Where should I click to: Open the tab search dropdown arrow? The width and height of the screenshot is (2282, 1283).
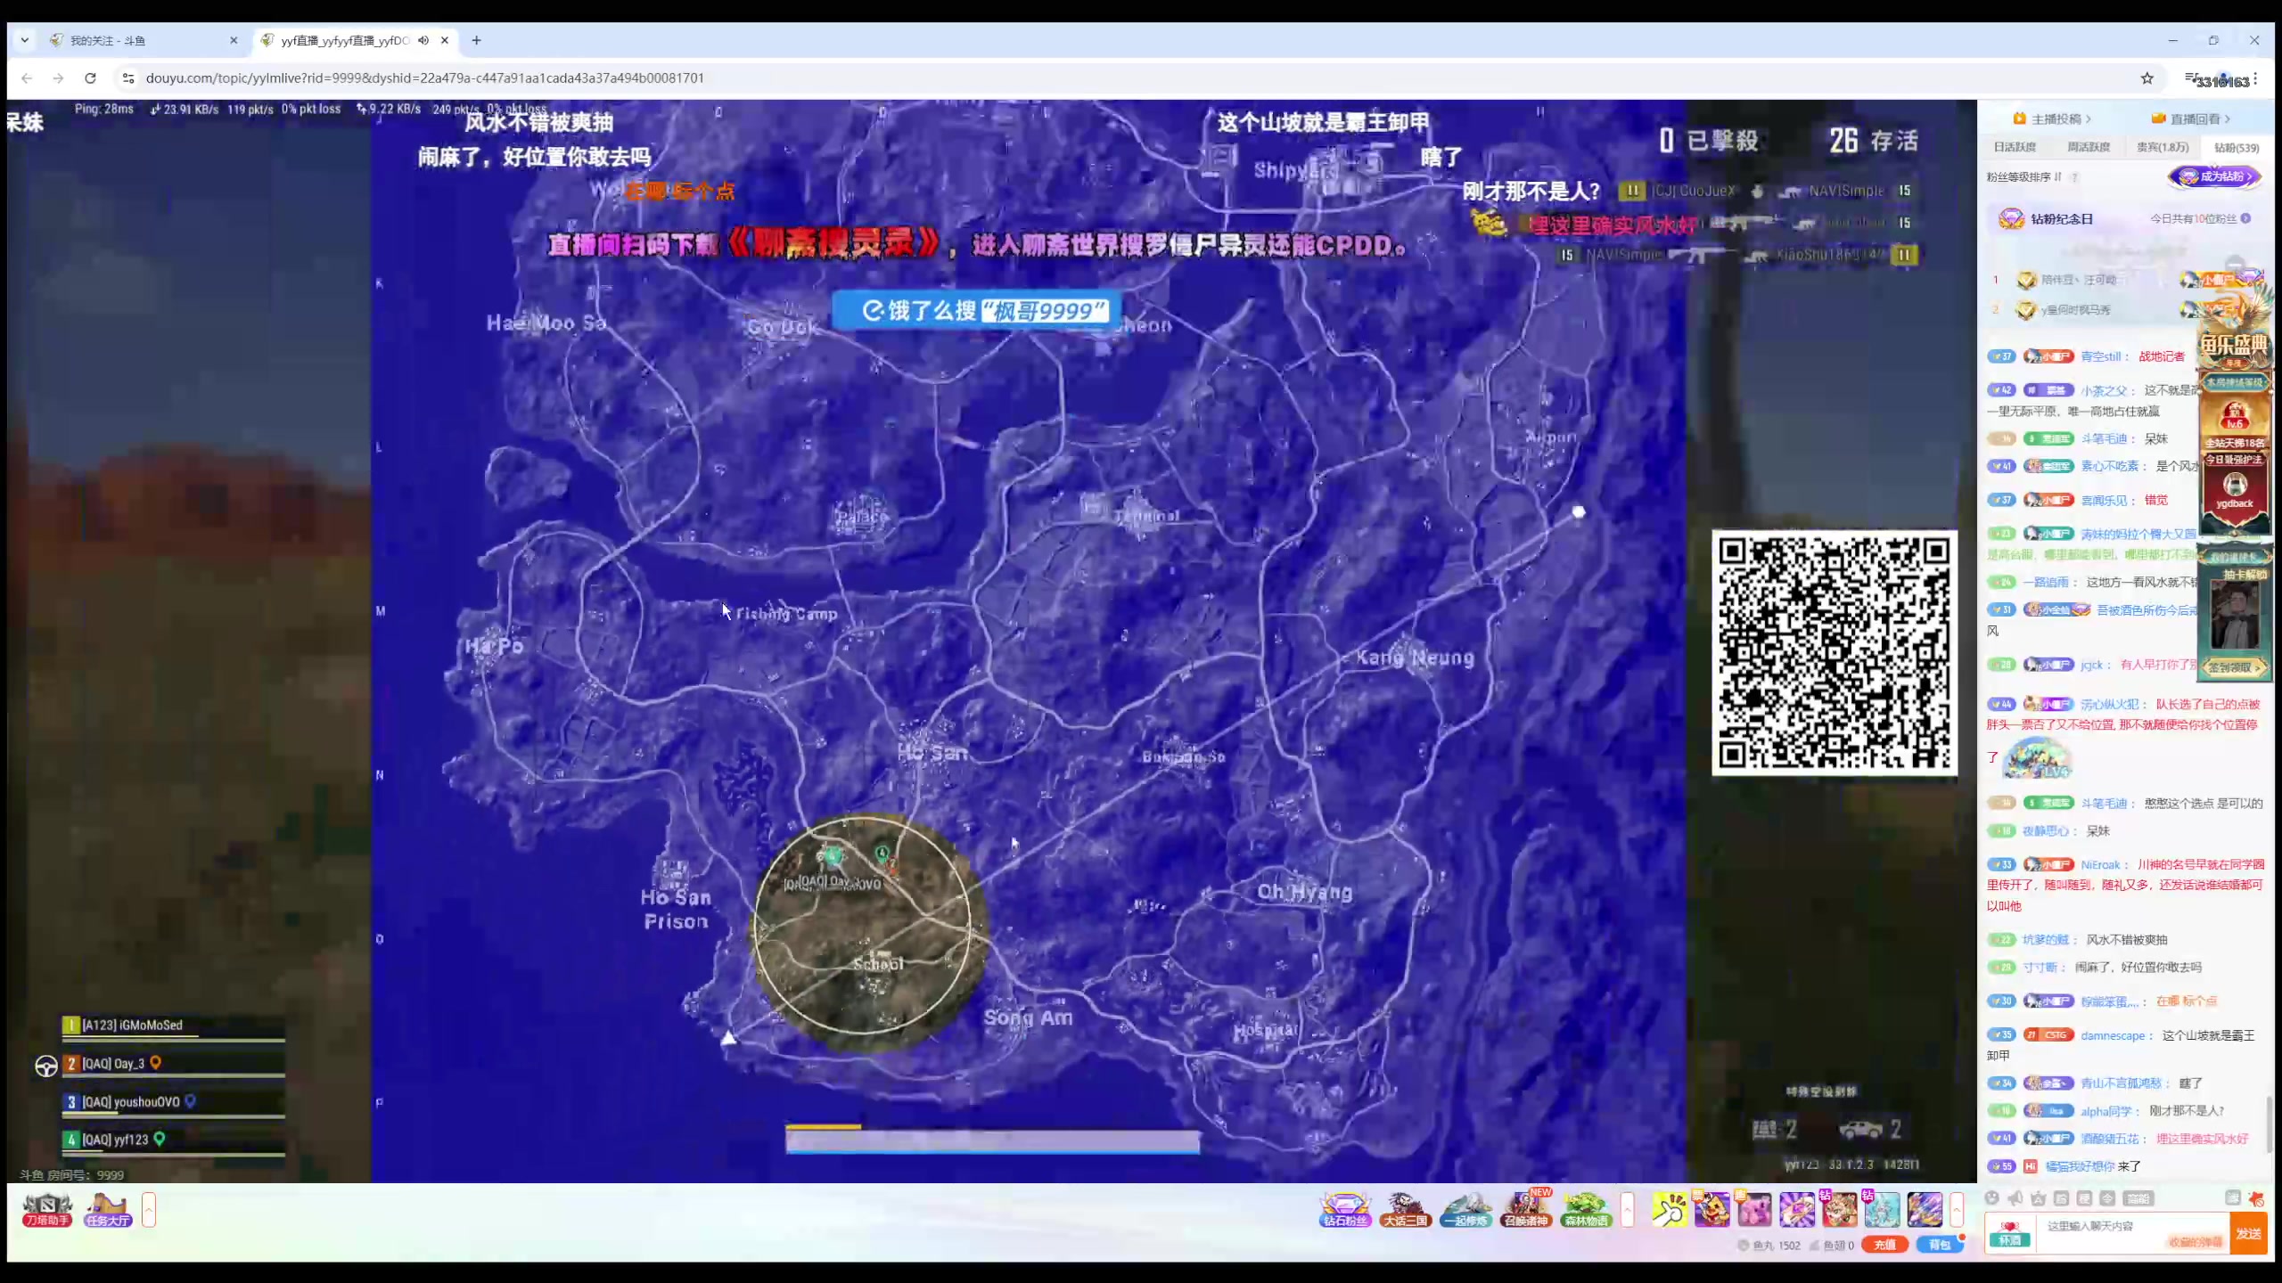pyautogui.click(x=24, y=40)
